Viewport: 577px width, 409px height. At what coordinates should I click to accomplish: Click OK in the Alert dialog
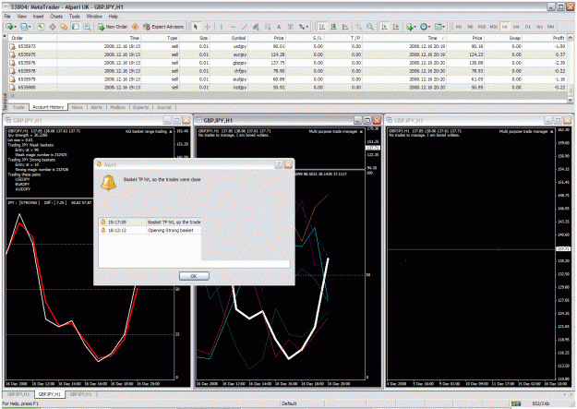194,276
